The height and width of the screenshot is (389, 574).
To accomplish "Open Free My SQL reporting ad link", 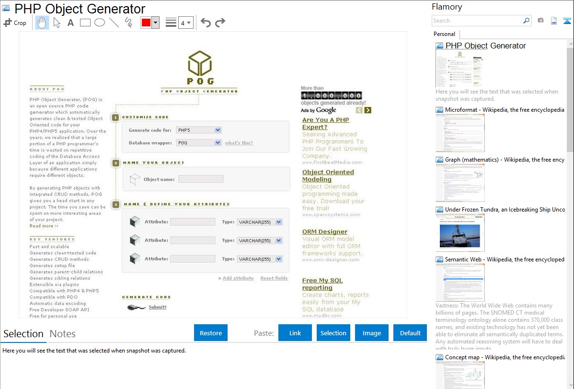I will (x=322, y=284).
